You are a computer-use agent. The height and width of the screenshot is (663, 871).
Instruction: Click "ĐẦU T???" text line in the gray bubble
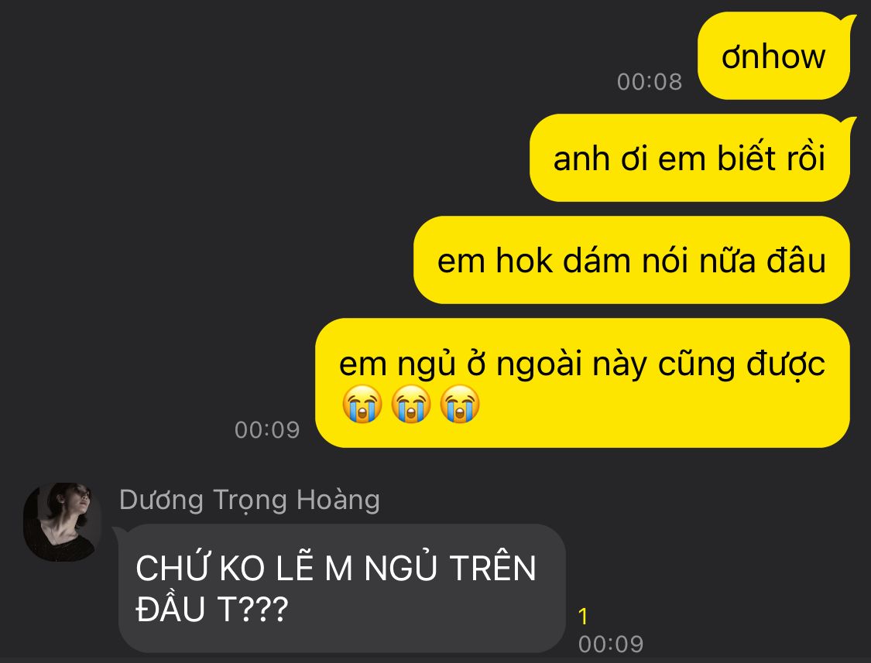[212, 609]
